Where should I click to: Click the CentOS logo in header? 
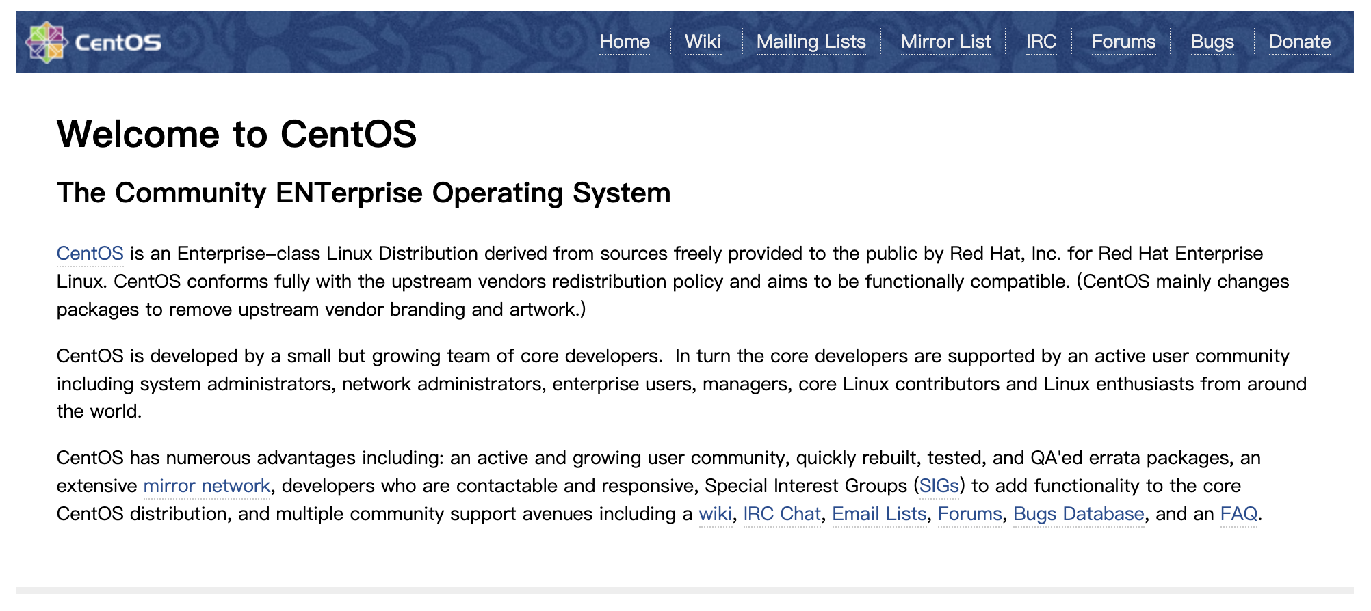(x=94, y=42)
